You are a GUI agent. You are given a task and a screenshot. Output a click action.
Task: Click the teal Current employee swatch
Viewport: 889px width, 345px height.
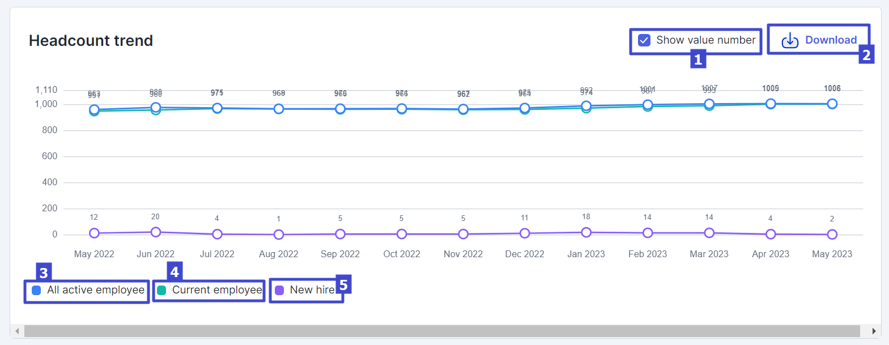(x=161, y=291)
